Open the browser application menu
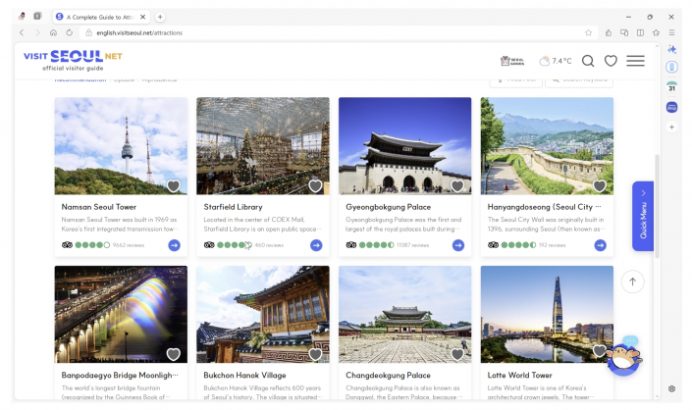The height and width of the screenshot is (410, 692). coord(672,32)
